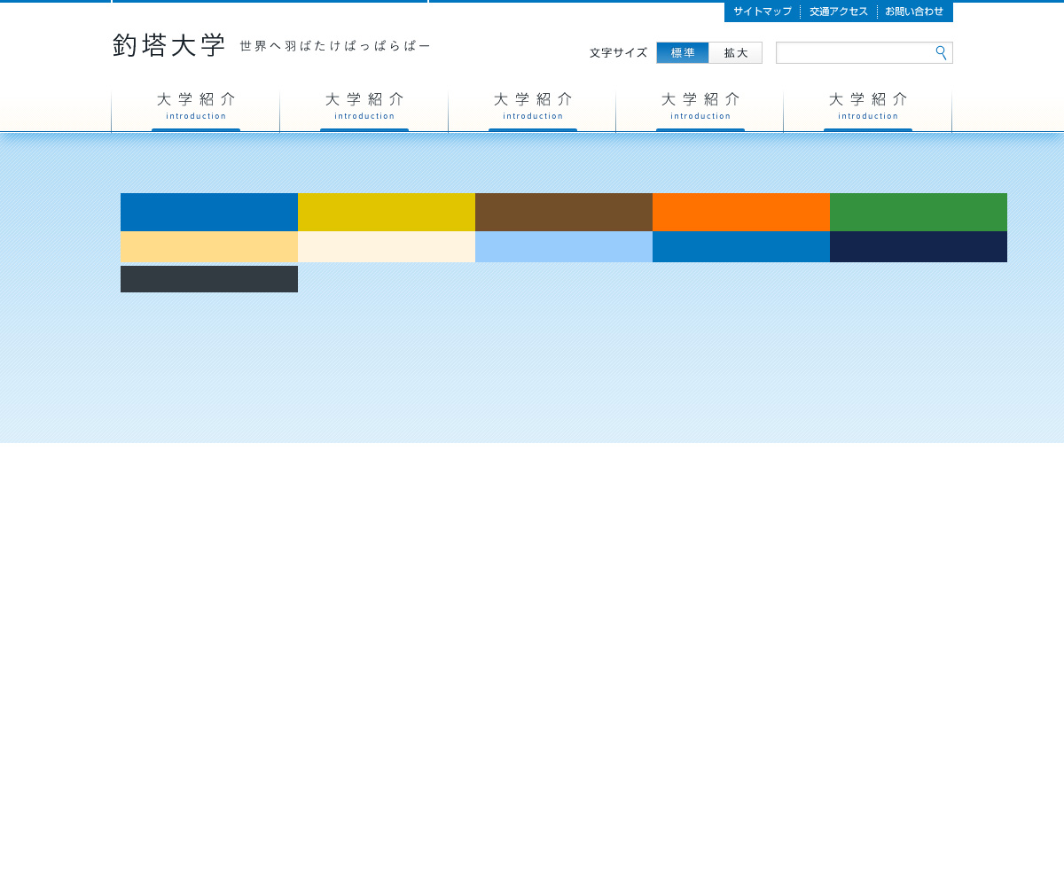Open the サイトマップ link
This screenshot has height=886, width=1064.
(x=763, y=12)
